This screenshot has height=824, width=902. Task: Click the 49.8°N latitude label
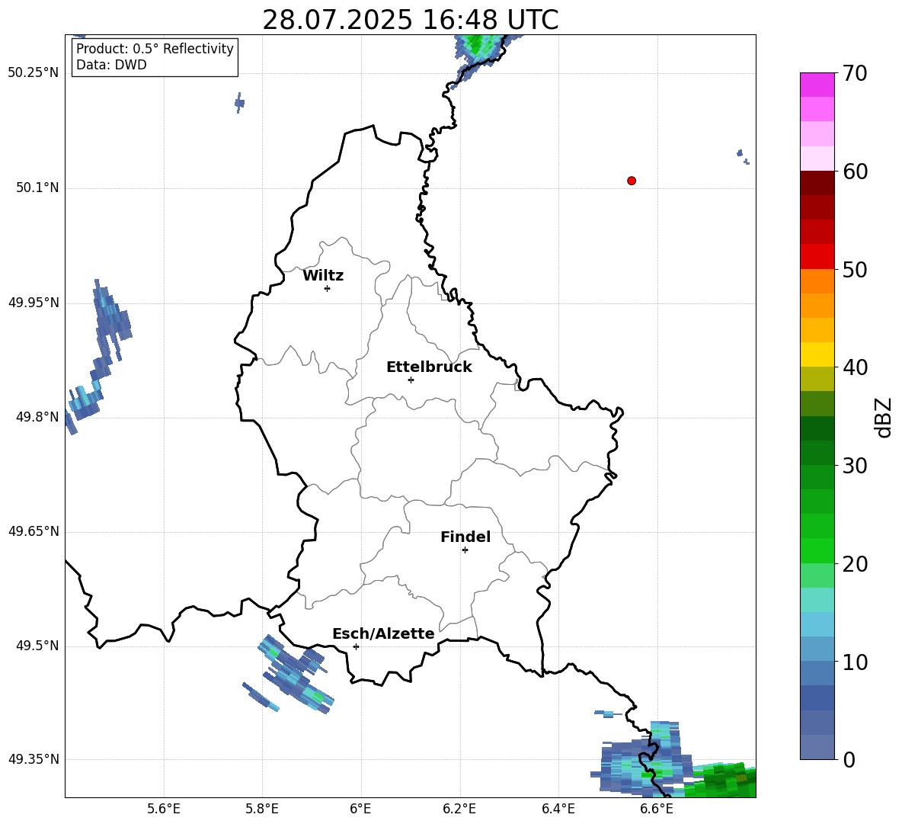(x=37, y=417)
